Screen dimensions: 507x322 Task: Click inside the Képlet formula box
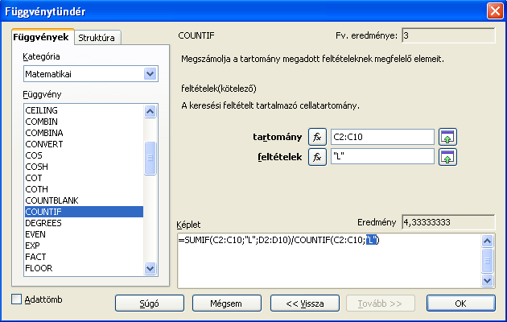pyautogui.click(x=329, y=261)
